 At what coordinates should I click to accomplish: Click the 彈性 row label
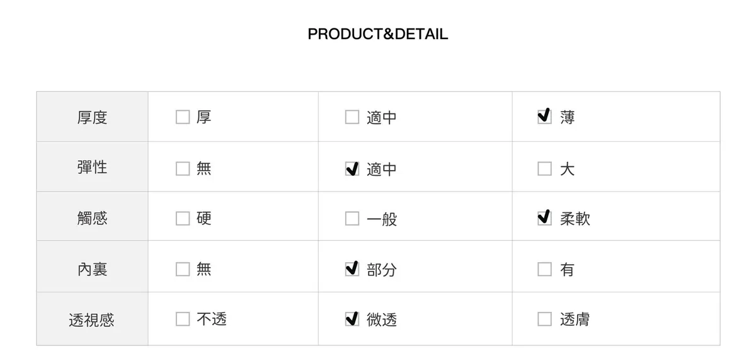[x=92, y=167]
